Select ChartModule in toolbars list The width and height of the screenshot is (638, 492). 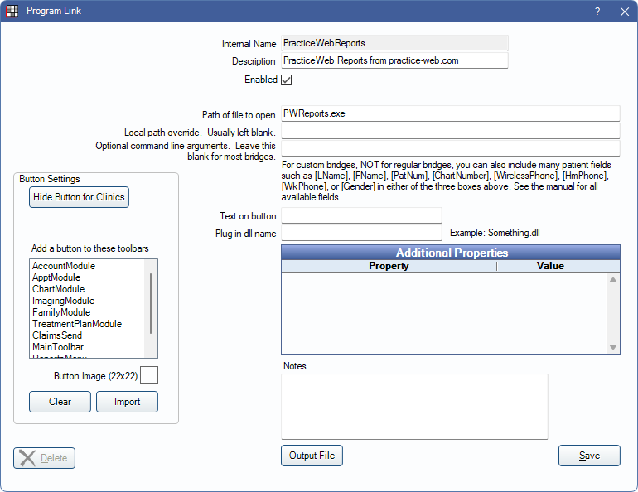tap(58, 289)
